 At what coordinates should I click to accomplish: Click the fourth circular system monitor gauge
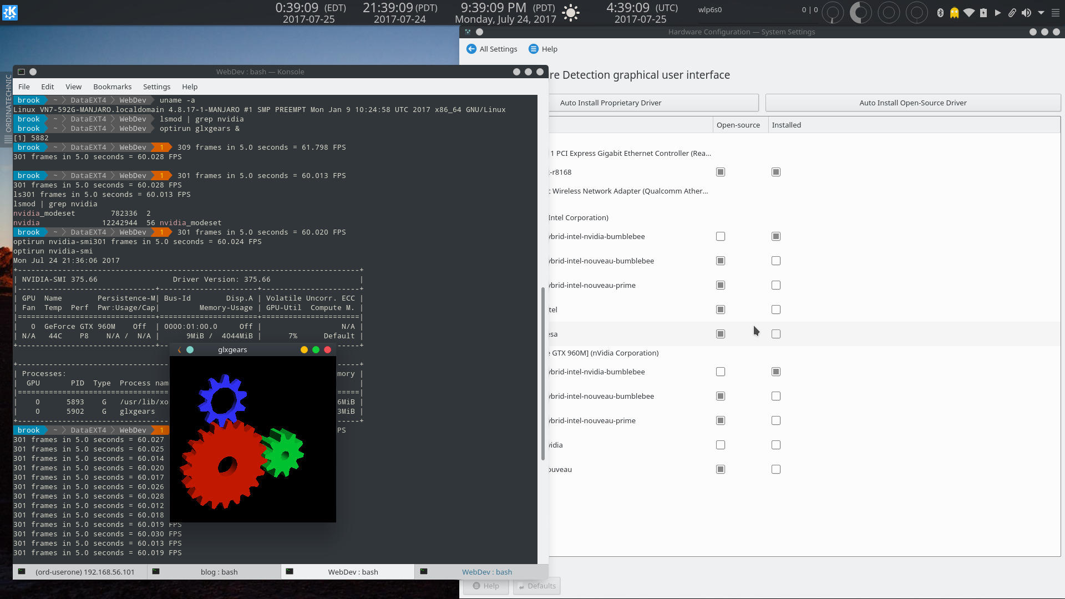tap(916, 12)
